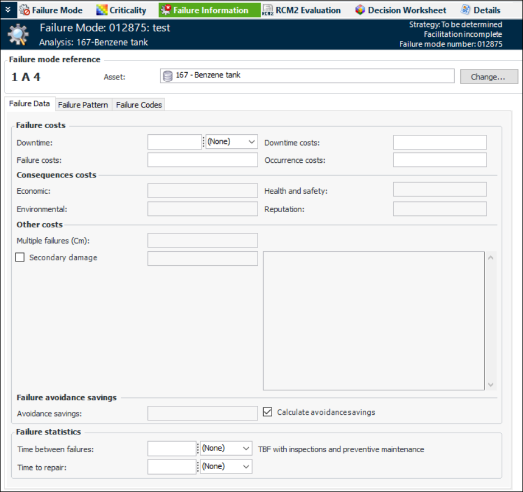
Task: Click the Change... asset button
Action: [489, 77]
